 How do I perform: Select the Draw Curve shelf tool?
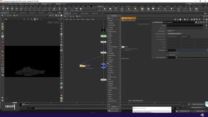pos(44,9)
